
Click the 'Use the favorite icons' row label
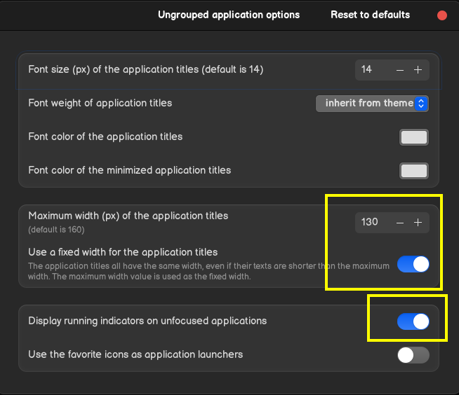click(135, 354)
